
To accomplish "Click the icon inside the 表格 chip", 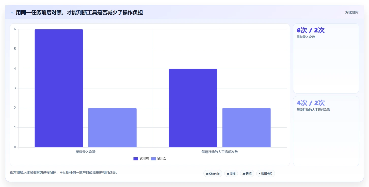I will pyautogui.click(x=228, y=174).
